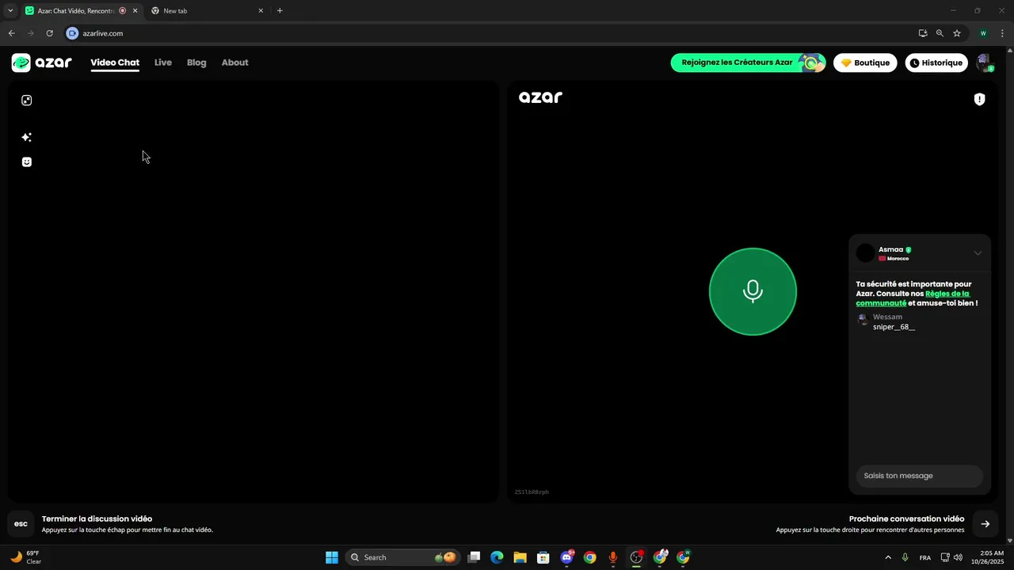The image size is (1014, 570).
Task: Open Discord from taskbar
Action: [x=566, y=557]
